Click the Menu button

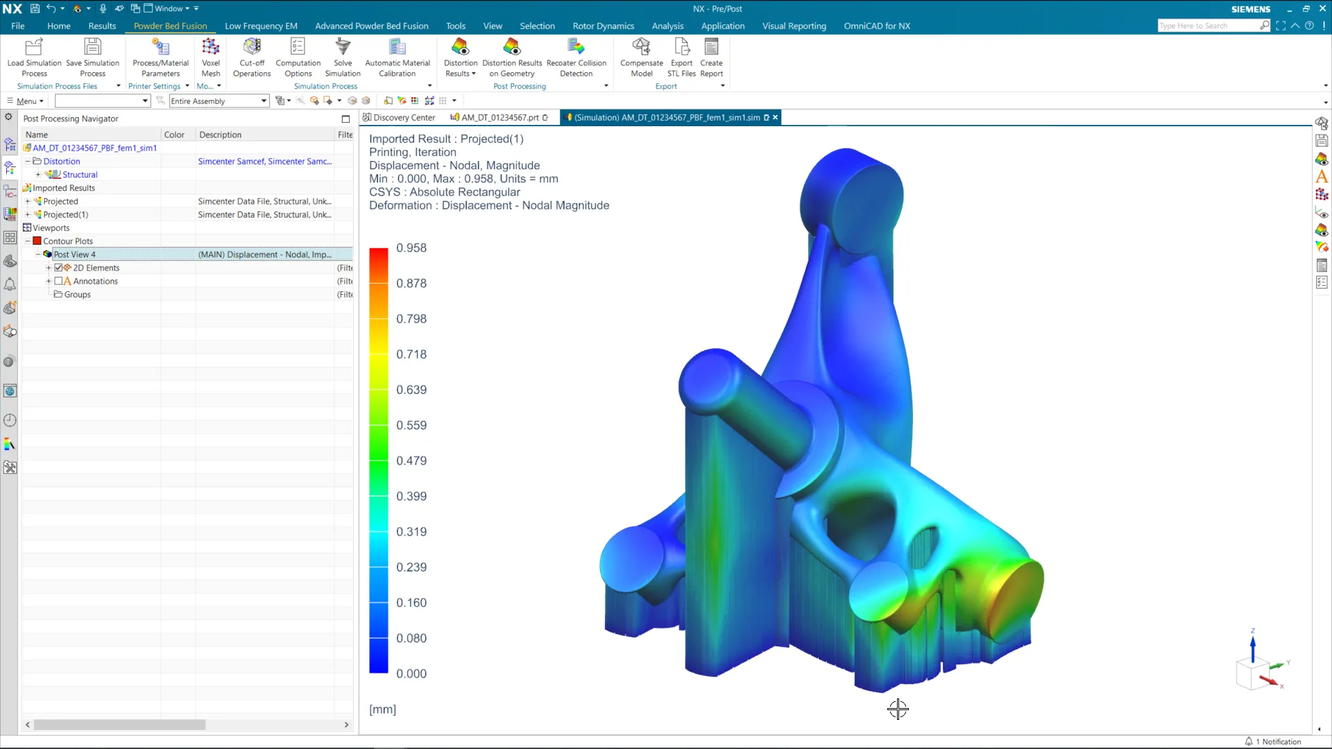click(x=26, y=101)
